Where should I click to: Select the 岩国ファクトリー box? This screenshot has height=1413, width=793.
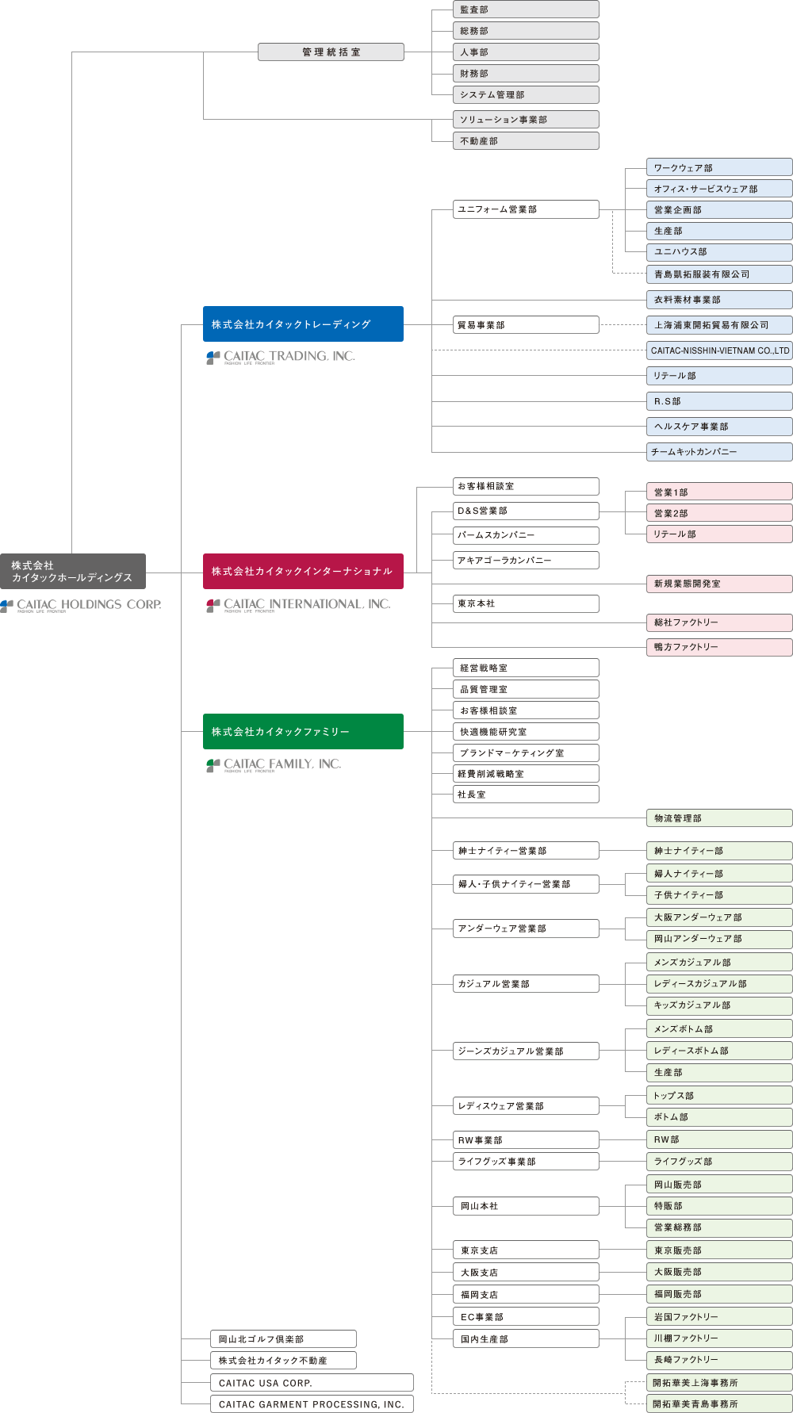pyautogui.click(x=719, y=1317)
